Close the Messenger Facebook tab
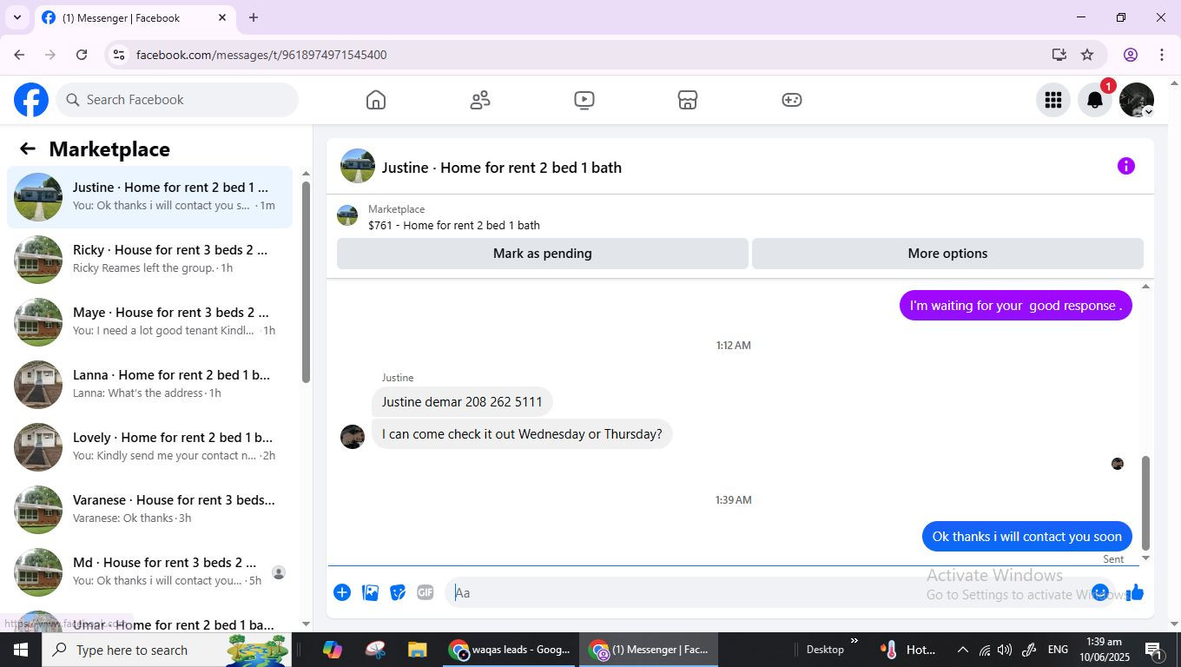 click(x=222, y=17)
